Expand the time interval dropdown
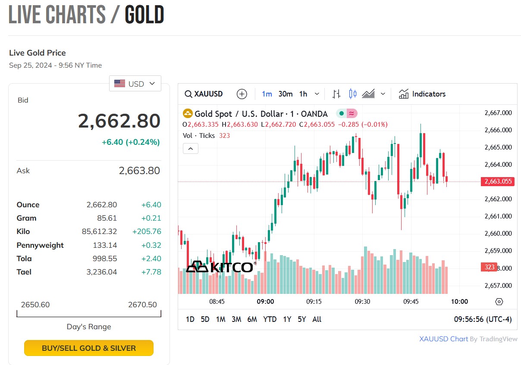The height and width of the screenshot is (365, 521). pos(317,94)
